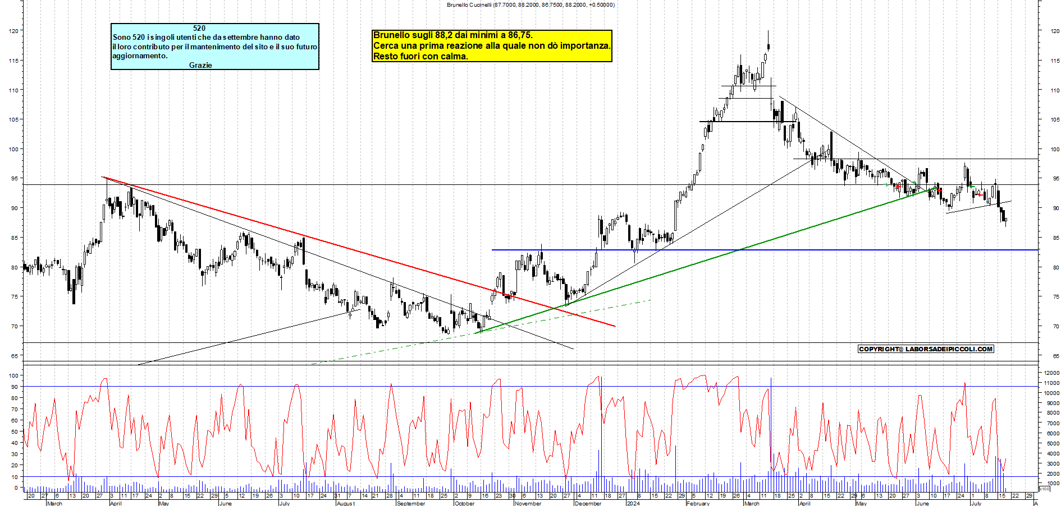Click the 6000 volume scale value
This screenshot has width=1061, height=506.
[1053, 433]
